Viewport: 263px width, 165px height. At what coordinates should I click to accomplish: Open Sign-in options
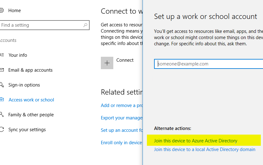coord(24,85)
